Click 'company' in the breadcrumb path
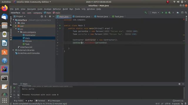This screenshot has height=105, width=188. click(38, 13)
